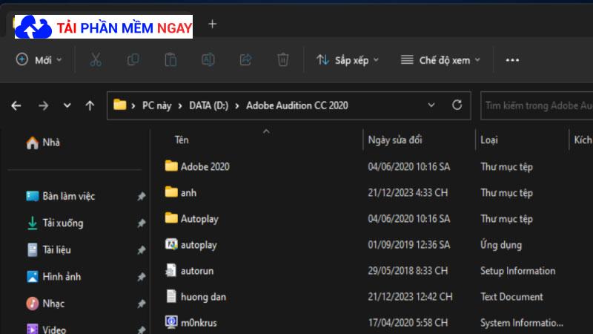Image resolution: width=593 pixels, height=334 pixels.
Task: Click the pin icon beside Tài liệu
Action: click(141, 250)
